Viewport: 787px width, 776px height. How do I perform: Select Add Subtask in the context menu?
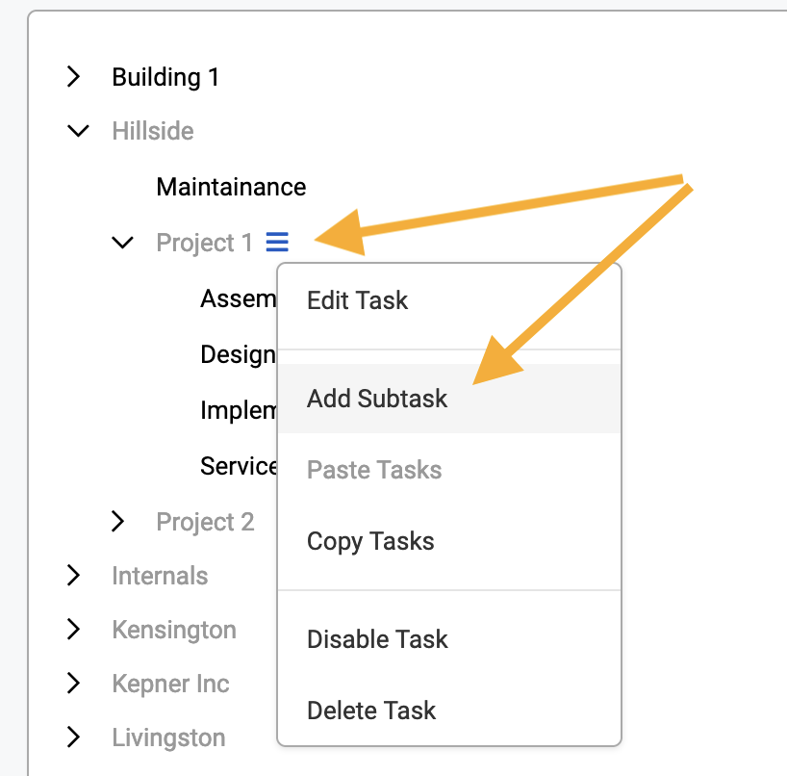click(449, 399)
